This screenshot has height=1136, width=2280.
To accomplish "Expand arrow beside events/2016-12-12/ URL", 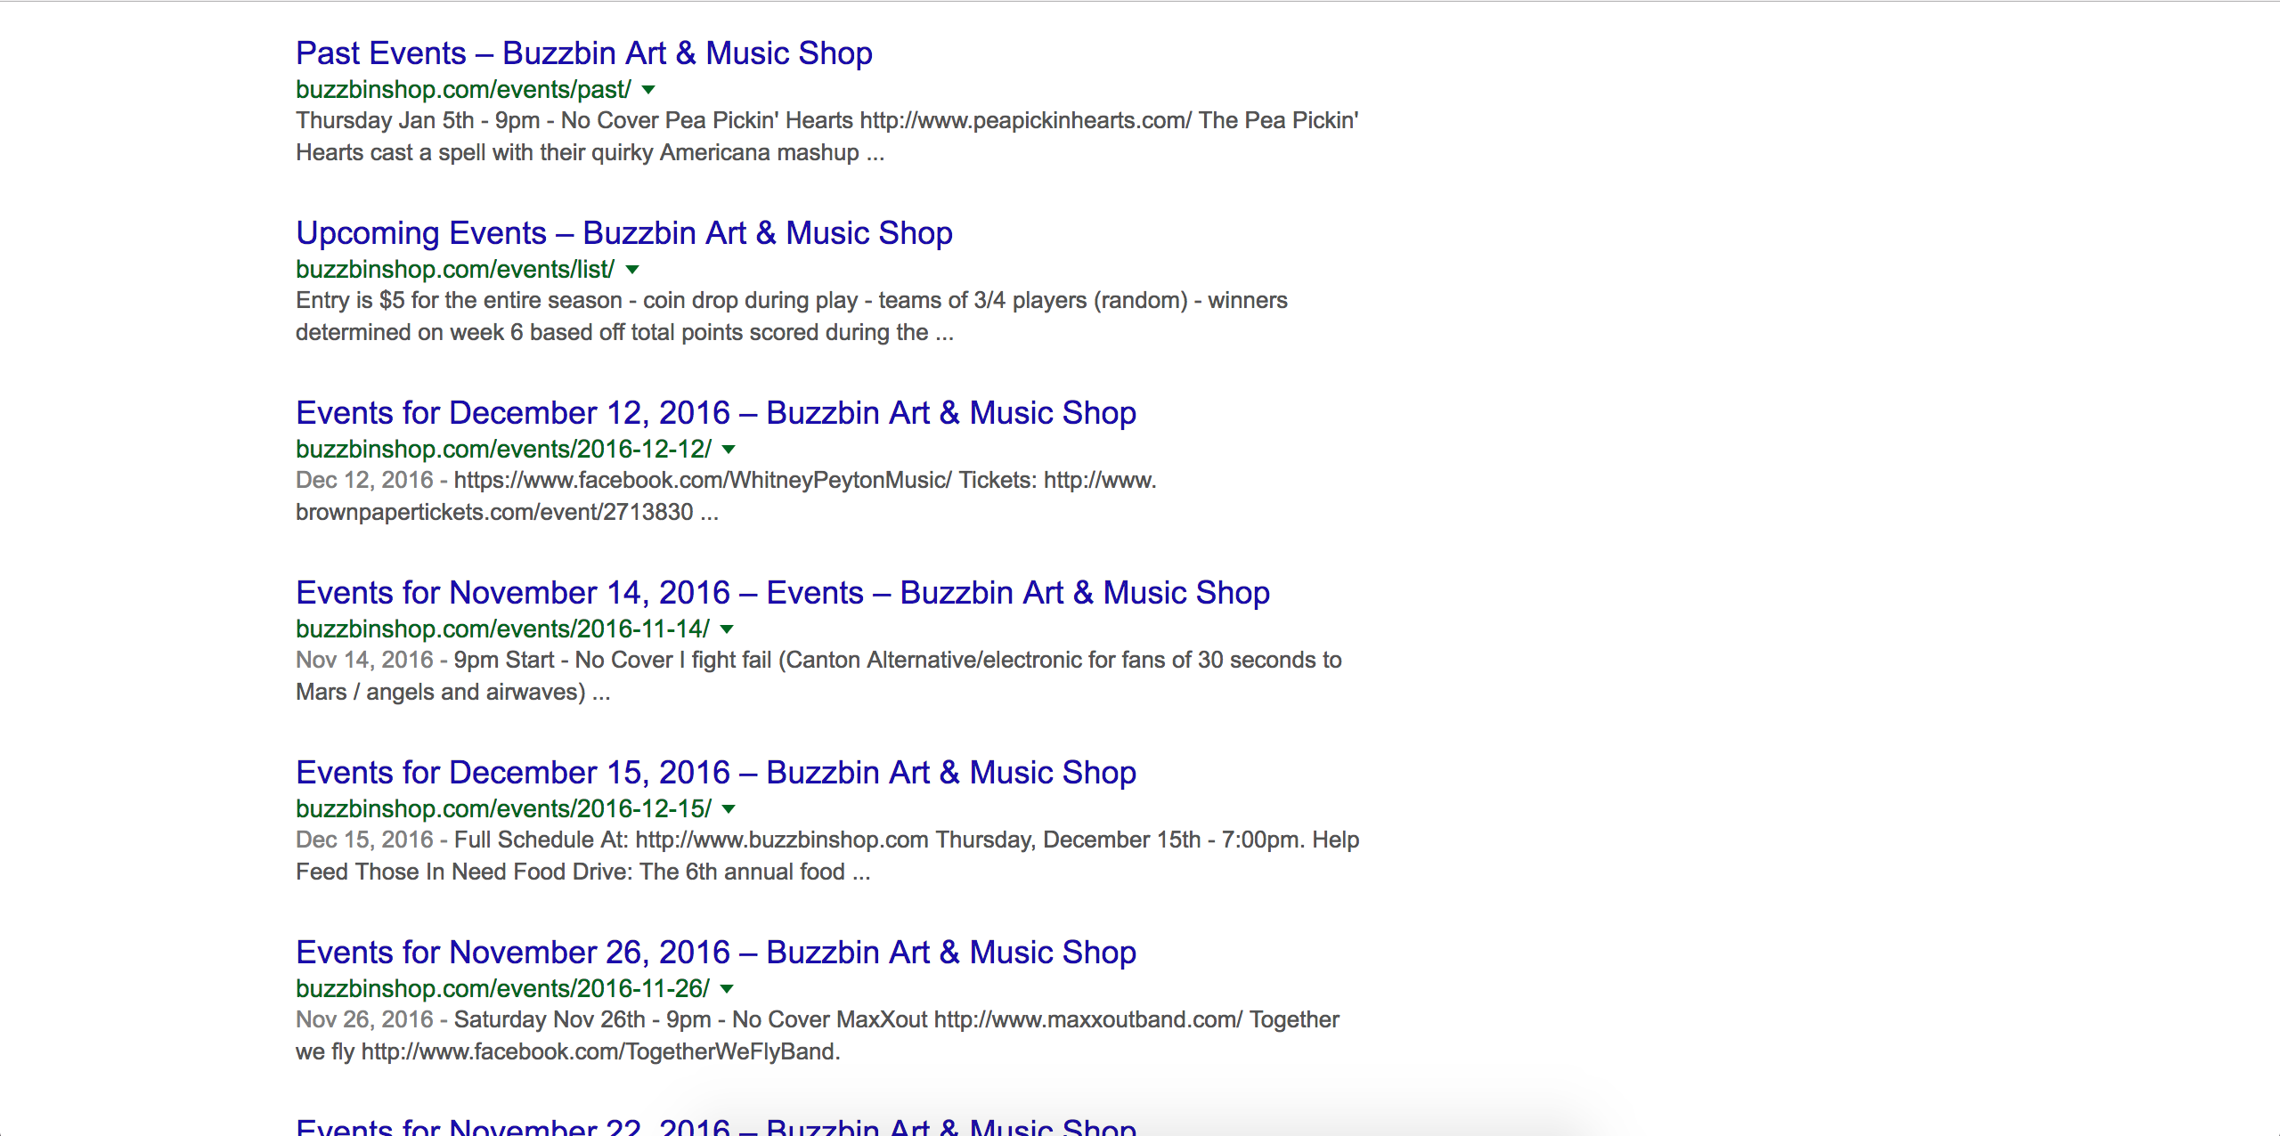I will [x=729, y=450].
